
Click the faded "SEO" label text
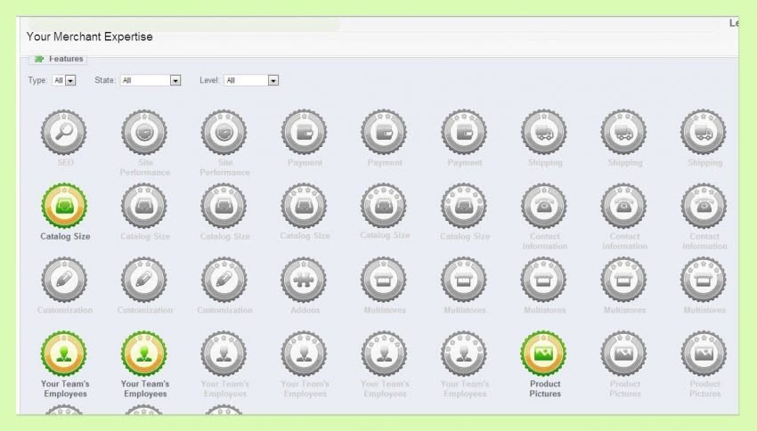66,163
